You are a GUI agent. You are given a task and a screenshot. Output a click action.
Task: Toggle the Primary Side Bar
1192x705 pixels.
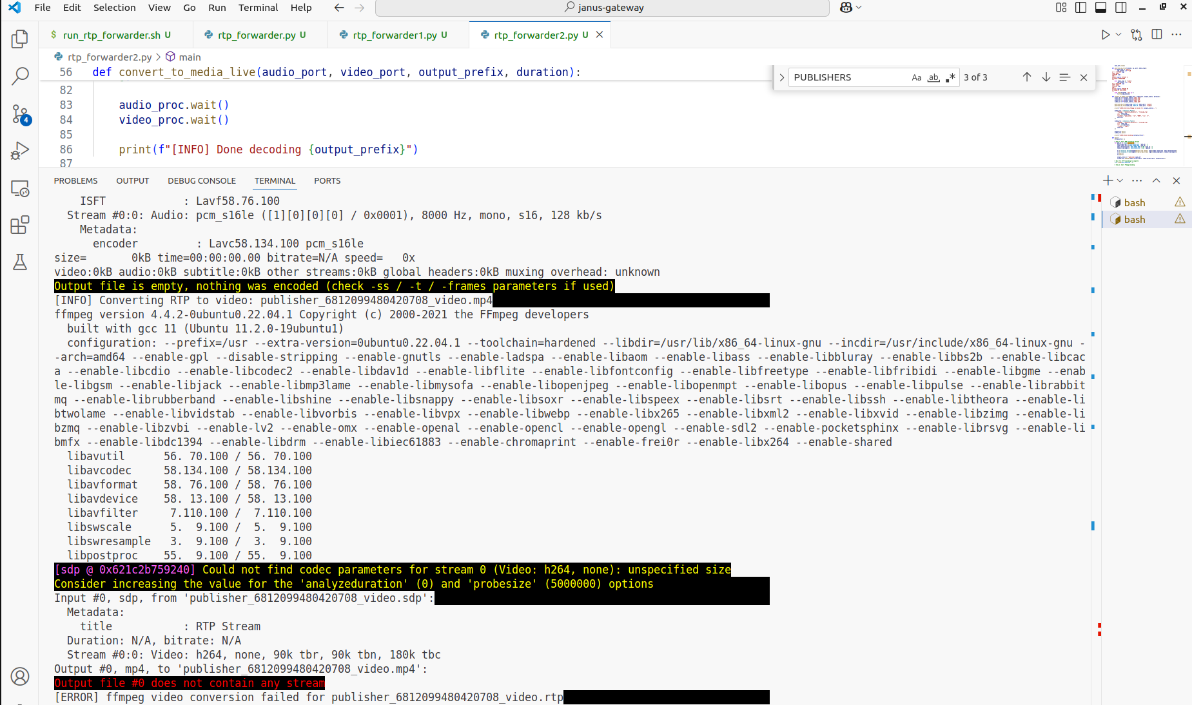1081,8
